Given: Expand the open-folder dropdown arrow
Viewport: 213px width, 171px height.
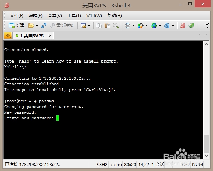Looking at the screenshot, I should (x=37, y=26).
